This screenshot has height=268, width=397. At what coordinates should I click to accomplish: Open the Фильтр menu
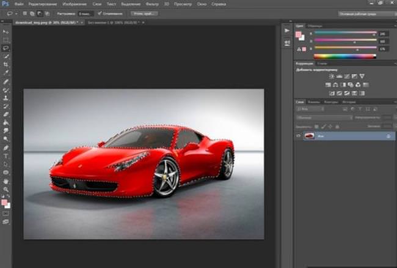(152, 4)
